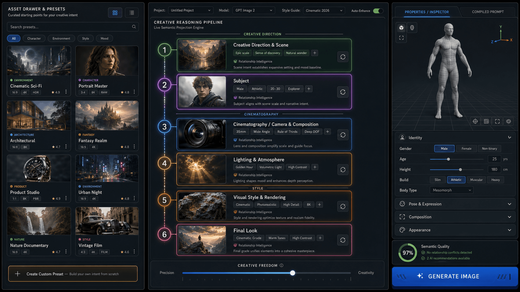Regenerate the Final Look step
520x292 pixels.
tap(343, 240)
